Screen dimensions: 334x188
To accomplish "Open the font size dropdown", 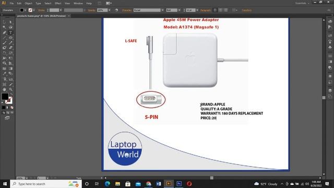I will point(197,10).
